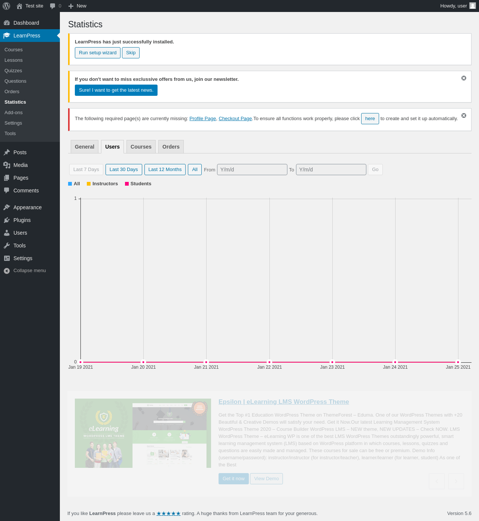Viewport: 479px width, 521px height.
Task: Click the WordPress logo icon
Action: (x=6, y=6)
